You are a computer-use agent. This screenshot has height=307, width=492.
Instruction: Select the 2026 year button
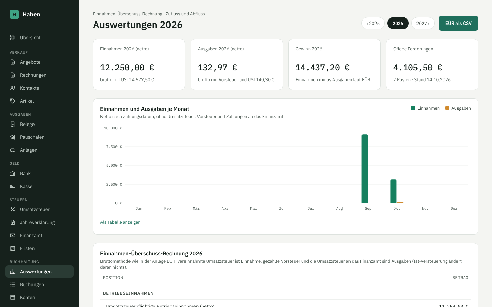click(398, 23)
